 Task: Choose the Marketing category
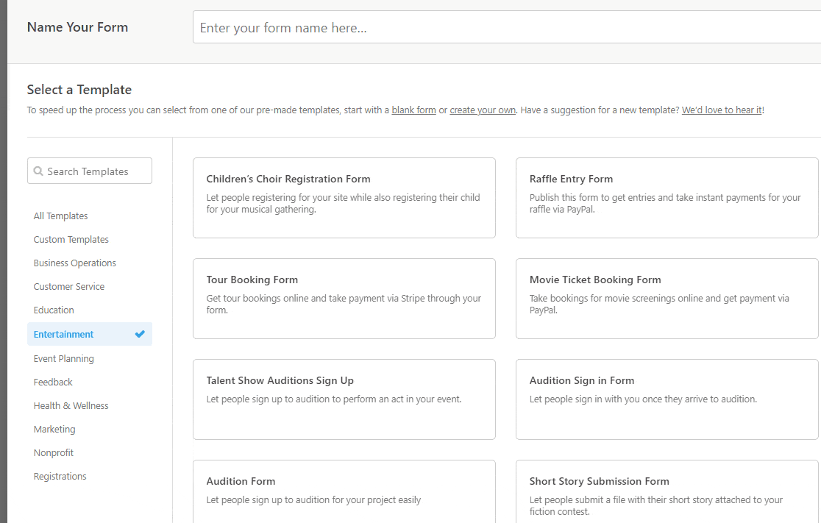(x=54, y=430)
